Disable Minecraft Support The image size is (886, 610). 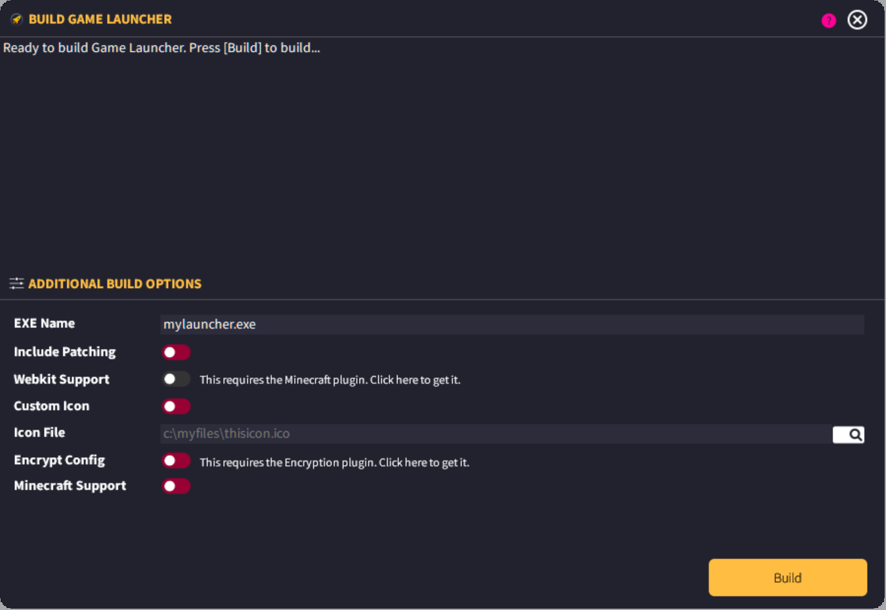coord(177,486)
